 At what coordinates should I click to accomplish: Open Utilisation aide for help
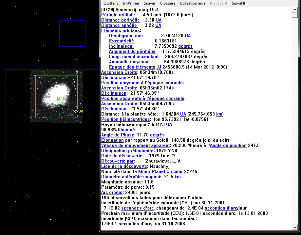click(x=192, y=3)
